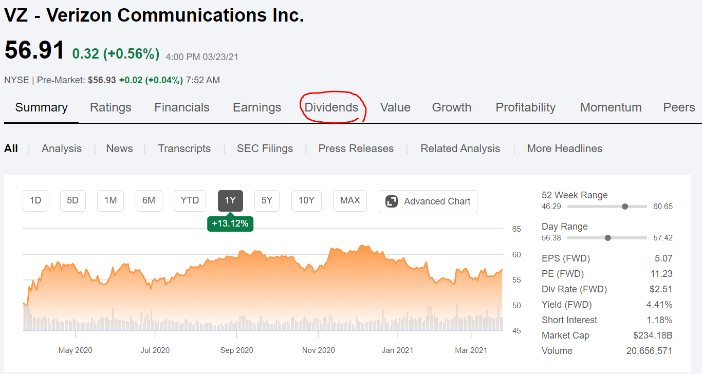Click the Advanced Chart button label
The width and height of the screenshot is (702, 374).
coord(437,201)
